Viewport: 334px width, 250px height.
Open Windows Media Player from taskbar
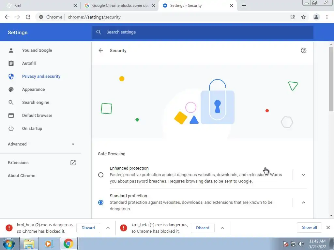(48, 243)
